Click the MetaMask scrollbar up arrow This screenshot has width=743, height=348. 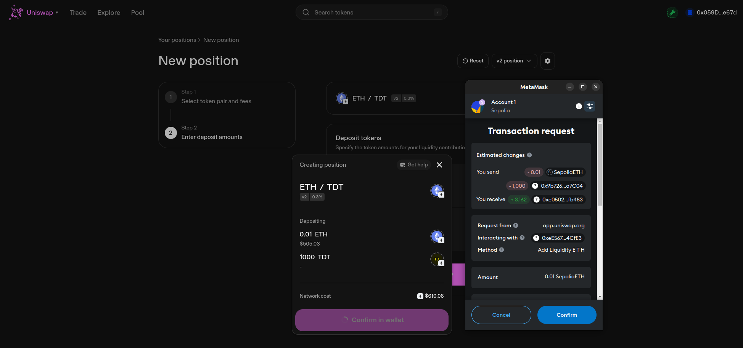click(x=600, y=121)
